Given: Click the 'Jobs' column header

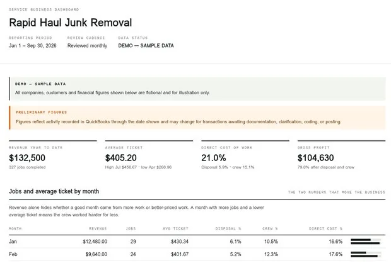Looking at the screenshot, I should point(131,228).
